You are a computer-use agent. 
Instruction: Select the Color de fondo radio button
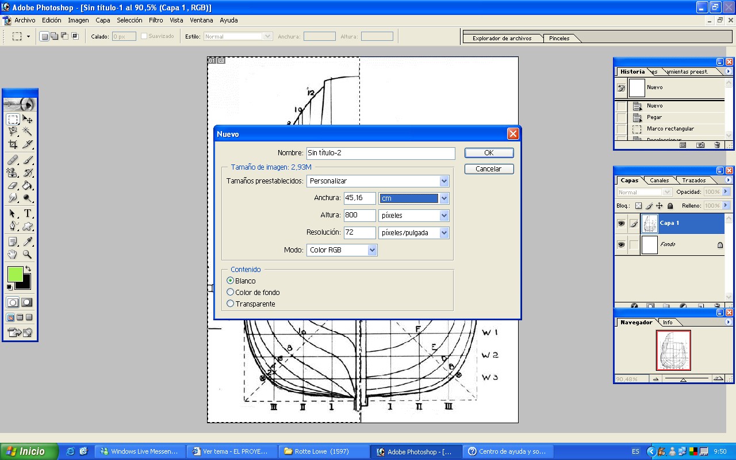(231, 292)
